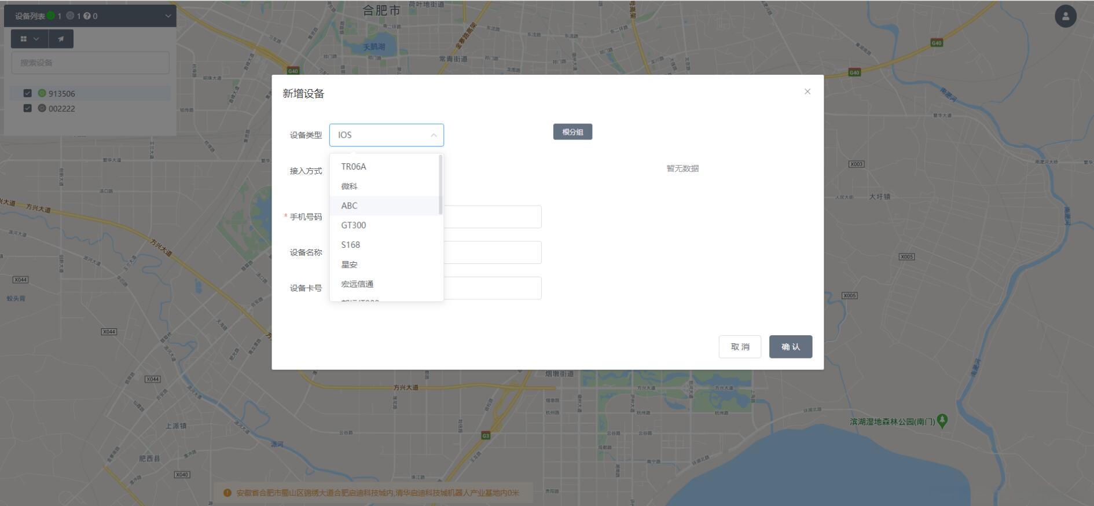Toggle checkbox for device 002222

tap(27, 108)
